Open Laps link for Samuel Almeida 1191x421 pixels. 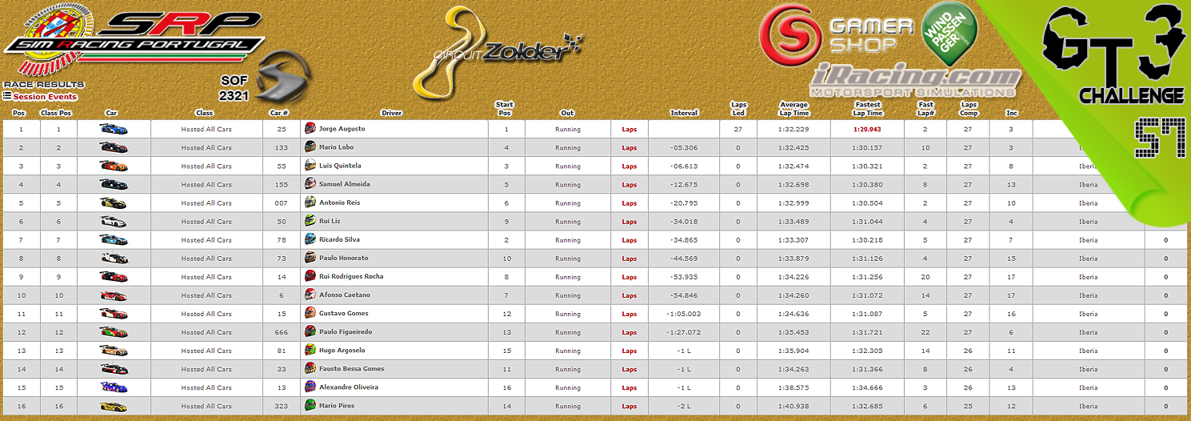coord(629,185)
